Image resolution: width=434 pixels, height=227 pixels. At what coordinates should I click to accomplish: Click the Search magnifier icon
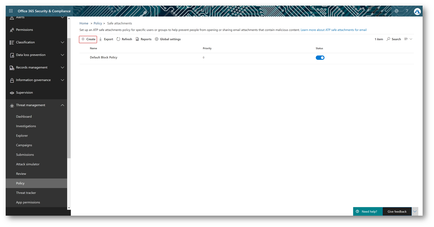pyautogui.click(x=388, y=39)
